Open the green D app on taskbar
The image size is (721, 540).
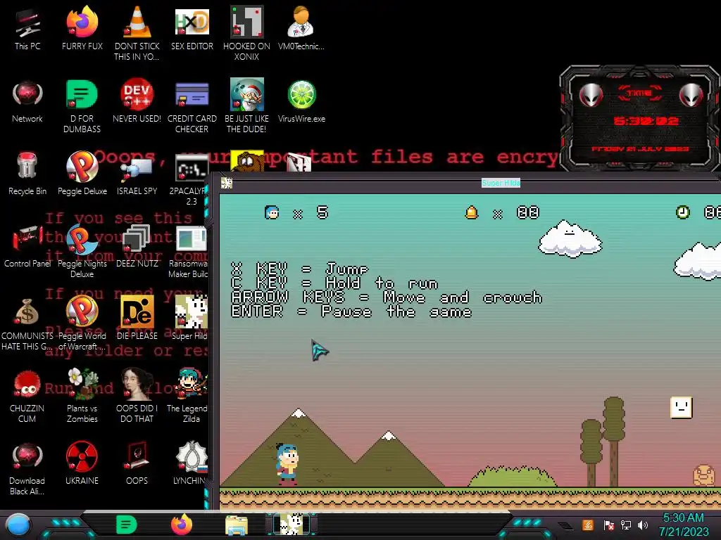click(127, 525)
